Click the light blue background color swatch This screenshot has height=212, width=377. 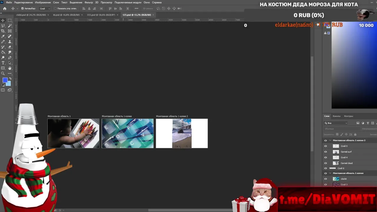(x=9, y=84)
